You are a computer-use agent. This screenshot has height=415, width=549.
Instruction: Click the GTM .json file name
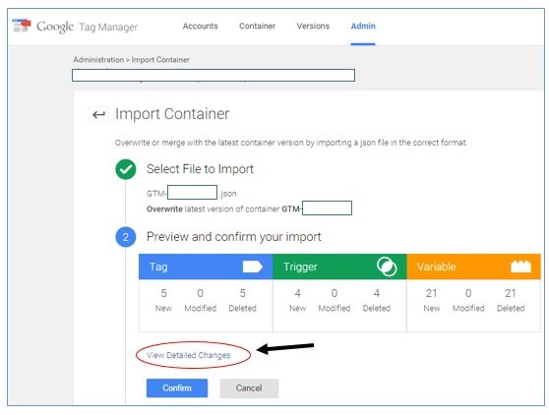coord(192,193)
